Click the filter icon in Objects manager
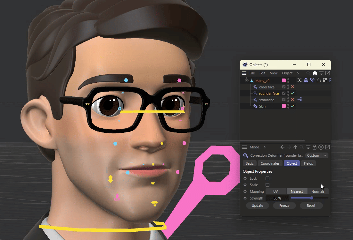353x240 pixels. pyautogui.click(x=321, y=73)
